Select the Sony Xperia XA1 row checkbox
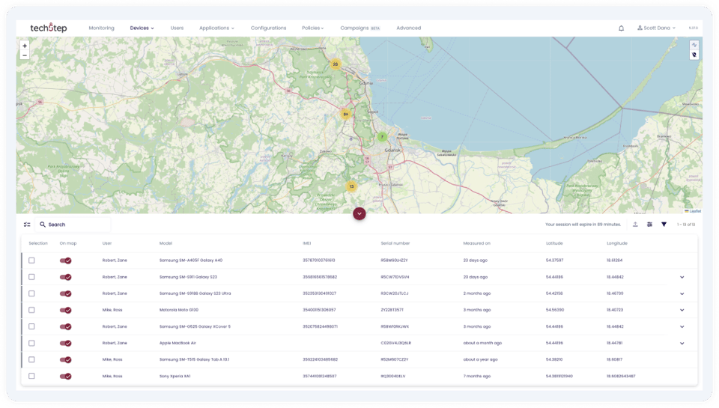719x408 pixels. (x=31, y=376)
